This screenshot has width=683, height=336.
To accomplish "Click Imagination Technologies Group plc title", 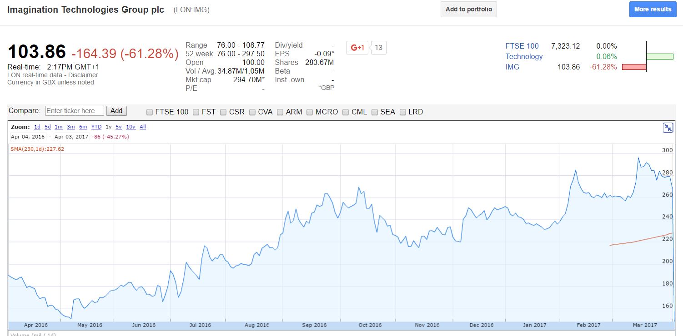I will (86, 10).
